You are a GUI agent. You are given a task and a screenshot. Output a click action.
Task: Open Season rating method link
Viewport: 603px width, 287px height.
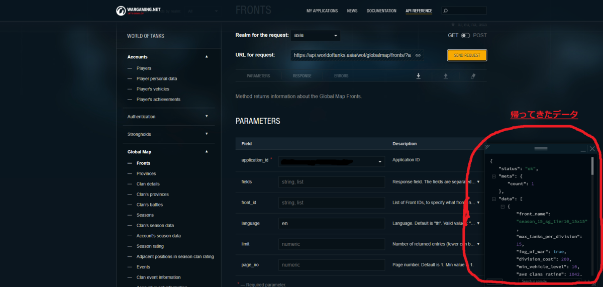tap(150, 246)
